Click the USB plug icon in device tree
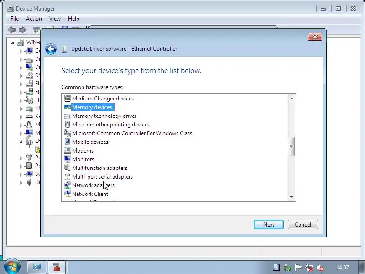The width and height of the screenshot is (365, 274). 29,182
